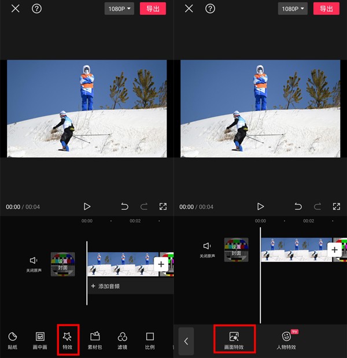The image size is (347, 358).
Task: Tap the red 导出 export button on left
Action: (x=153, y=9)
